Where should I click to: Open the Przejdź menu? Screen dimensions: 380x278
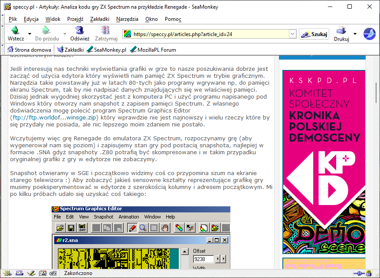point(75,19)
